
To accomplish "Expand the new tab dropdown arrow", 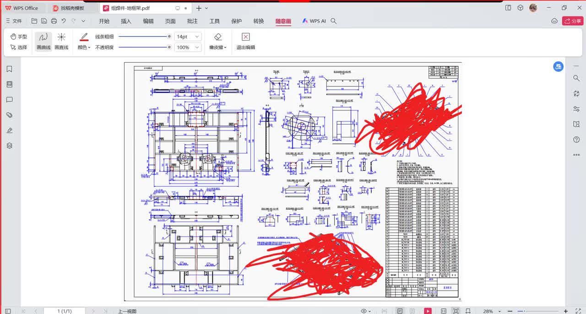I will pos(206,8).
